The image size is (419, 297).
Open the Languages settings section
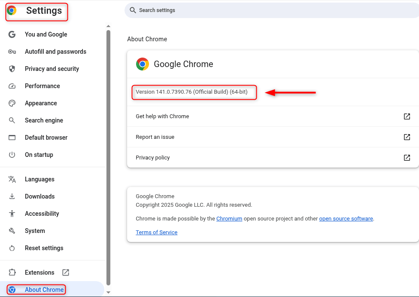[x=39, y=179]
